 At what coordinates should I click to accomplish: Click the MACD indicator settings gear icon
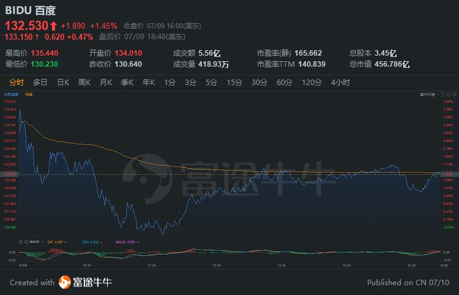pyautogui.click(x=20, y=242)
